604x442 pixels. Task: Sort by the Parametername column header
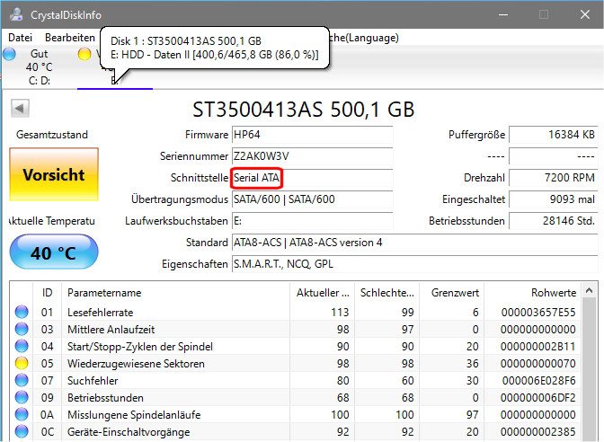pos(175,293)
